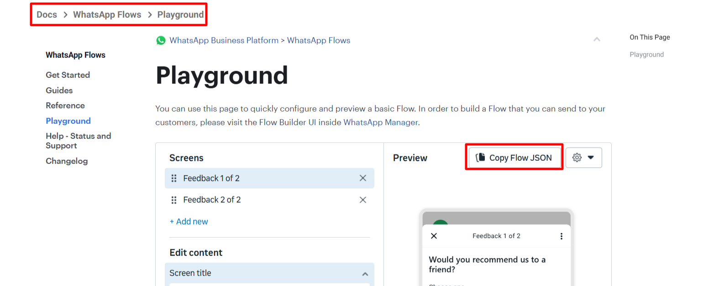
Task: Click the WhatsApp logo icon
Action: pos(161,41)
